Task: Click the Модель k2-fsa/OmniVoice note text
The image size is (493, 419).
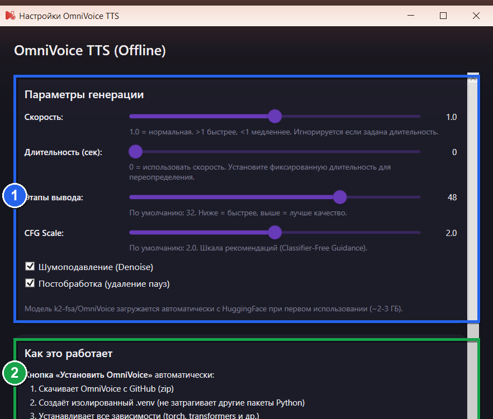Action: (214, 309)
